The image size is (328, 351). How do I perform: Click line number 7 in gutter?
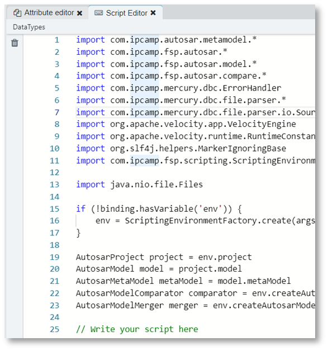click(x=57, y=112)
